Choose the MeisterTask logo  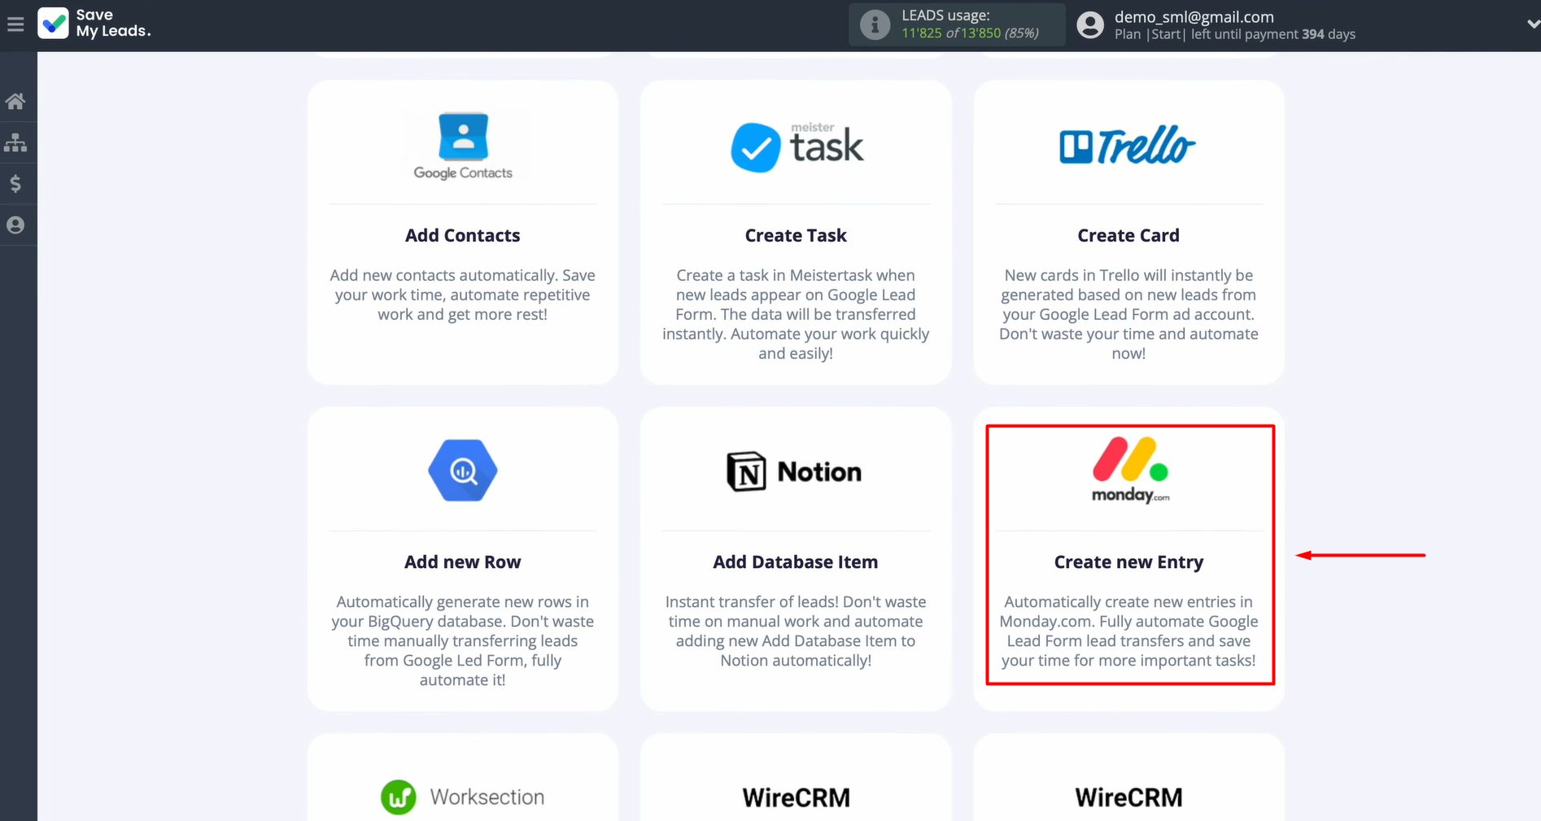(x=796, y=146)
